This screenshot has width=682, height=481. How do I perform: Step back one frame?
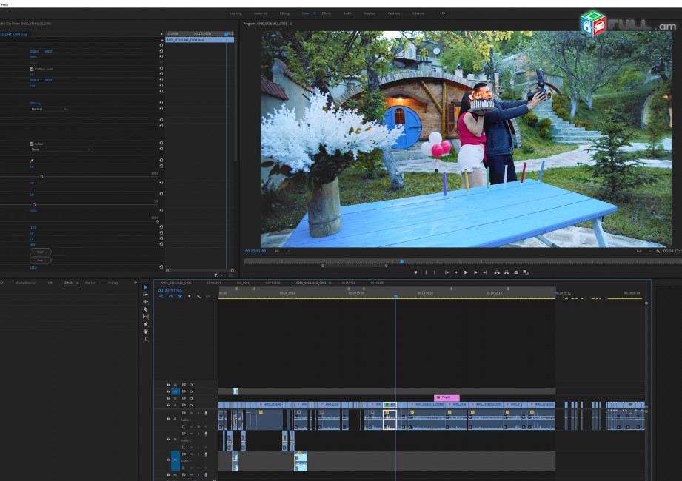pos(456,272)
